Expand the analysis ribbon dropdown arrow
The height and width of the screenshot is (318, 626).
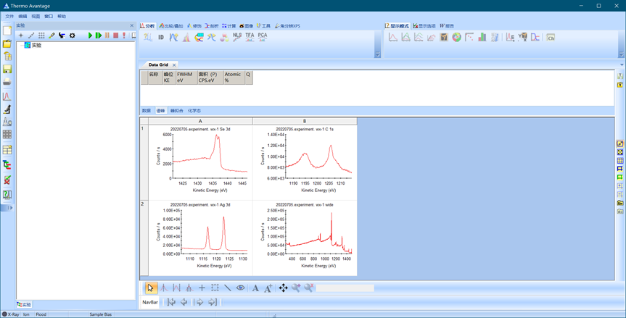(377, 54)
